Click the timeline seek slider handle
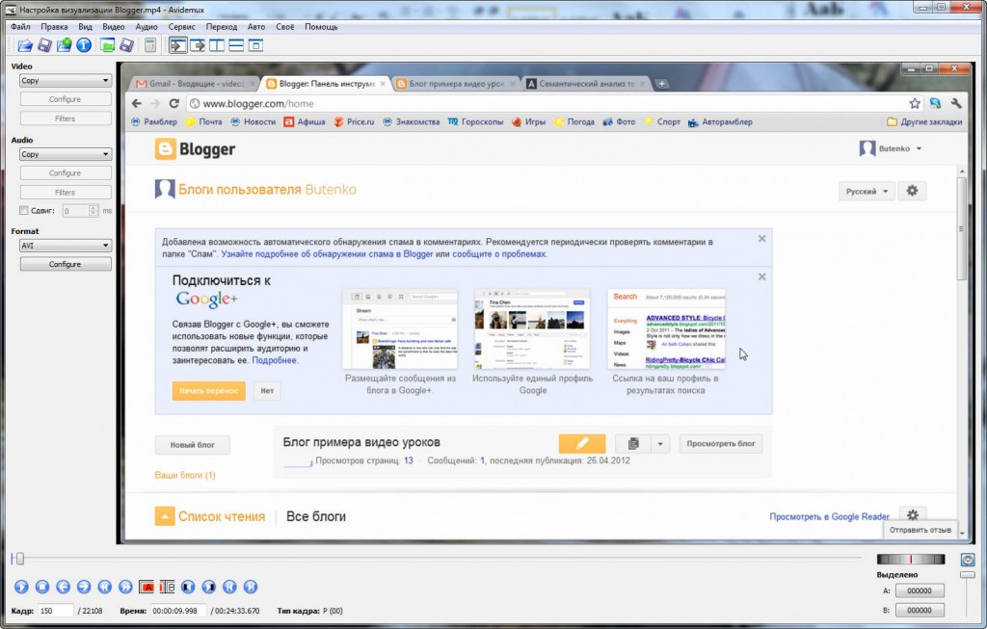Screen dimensions: 987x629 tap(19, 558)
